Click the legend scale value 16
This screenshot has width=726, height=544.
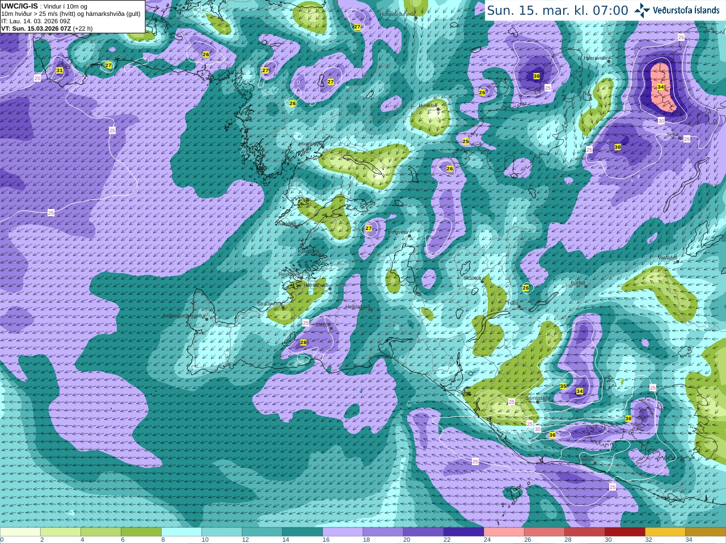coord(326,540)
